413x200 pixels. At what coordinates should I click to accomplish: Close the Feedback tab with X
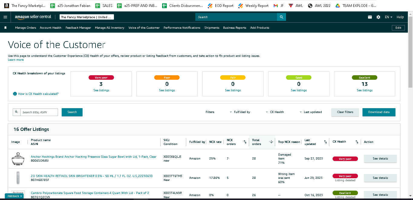[21, 196]
